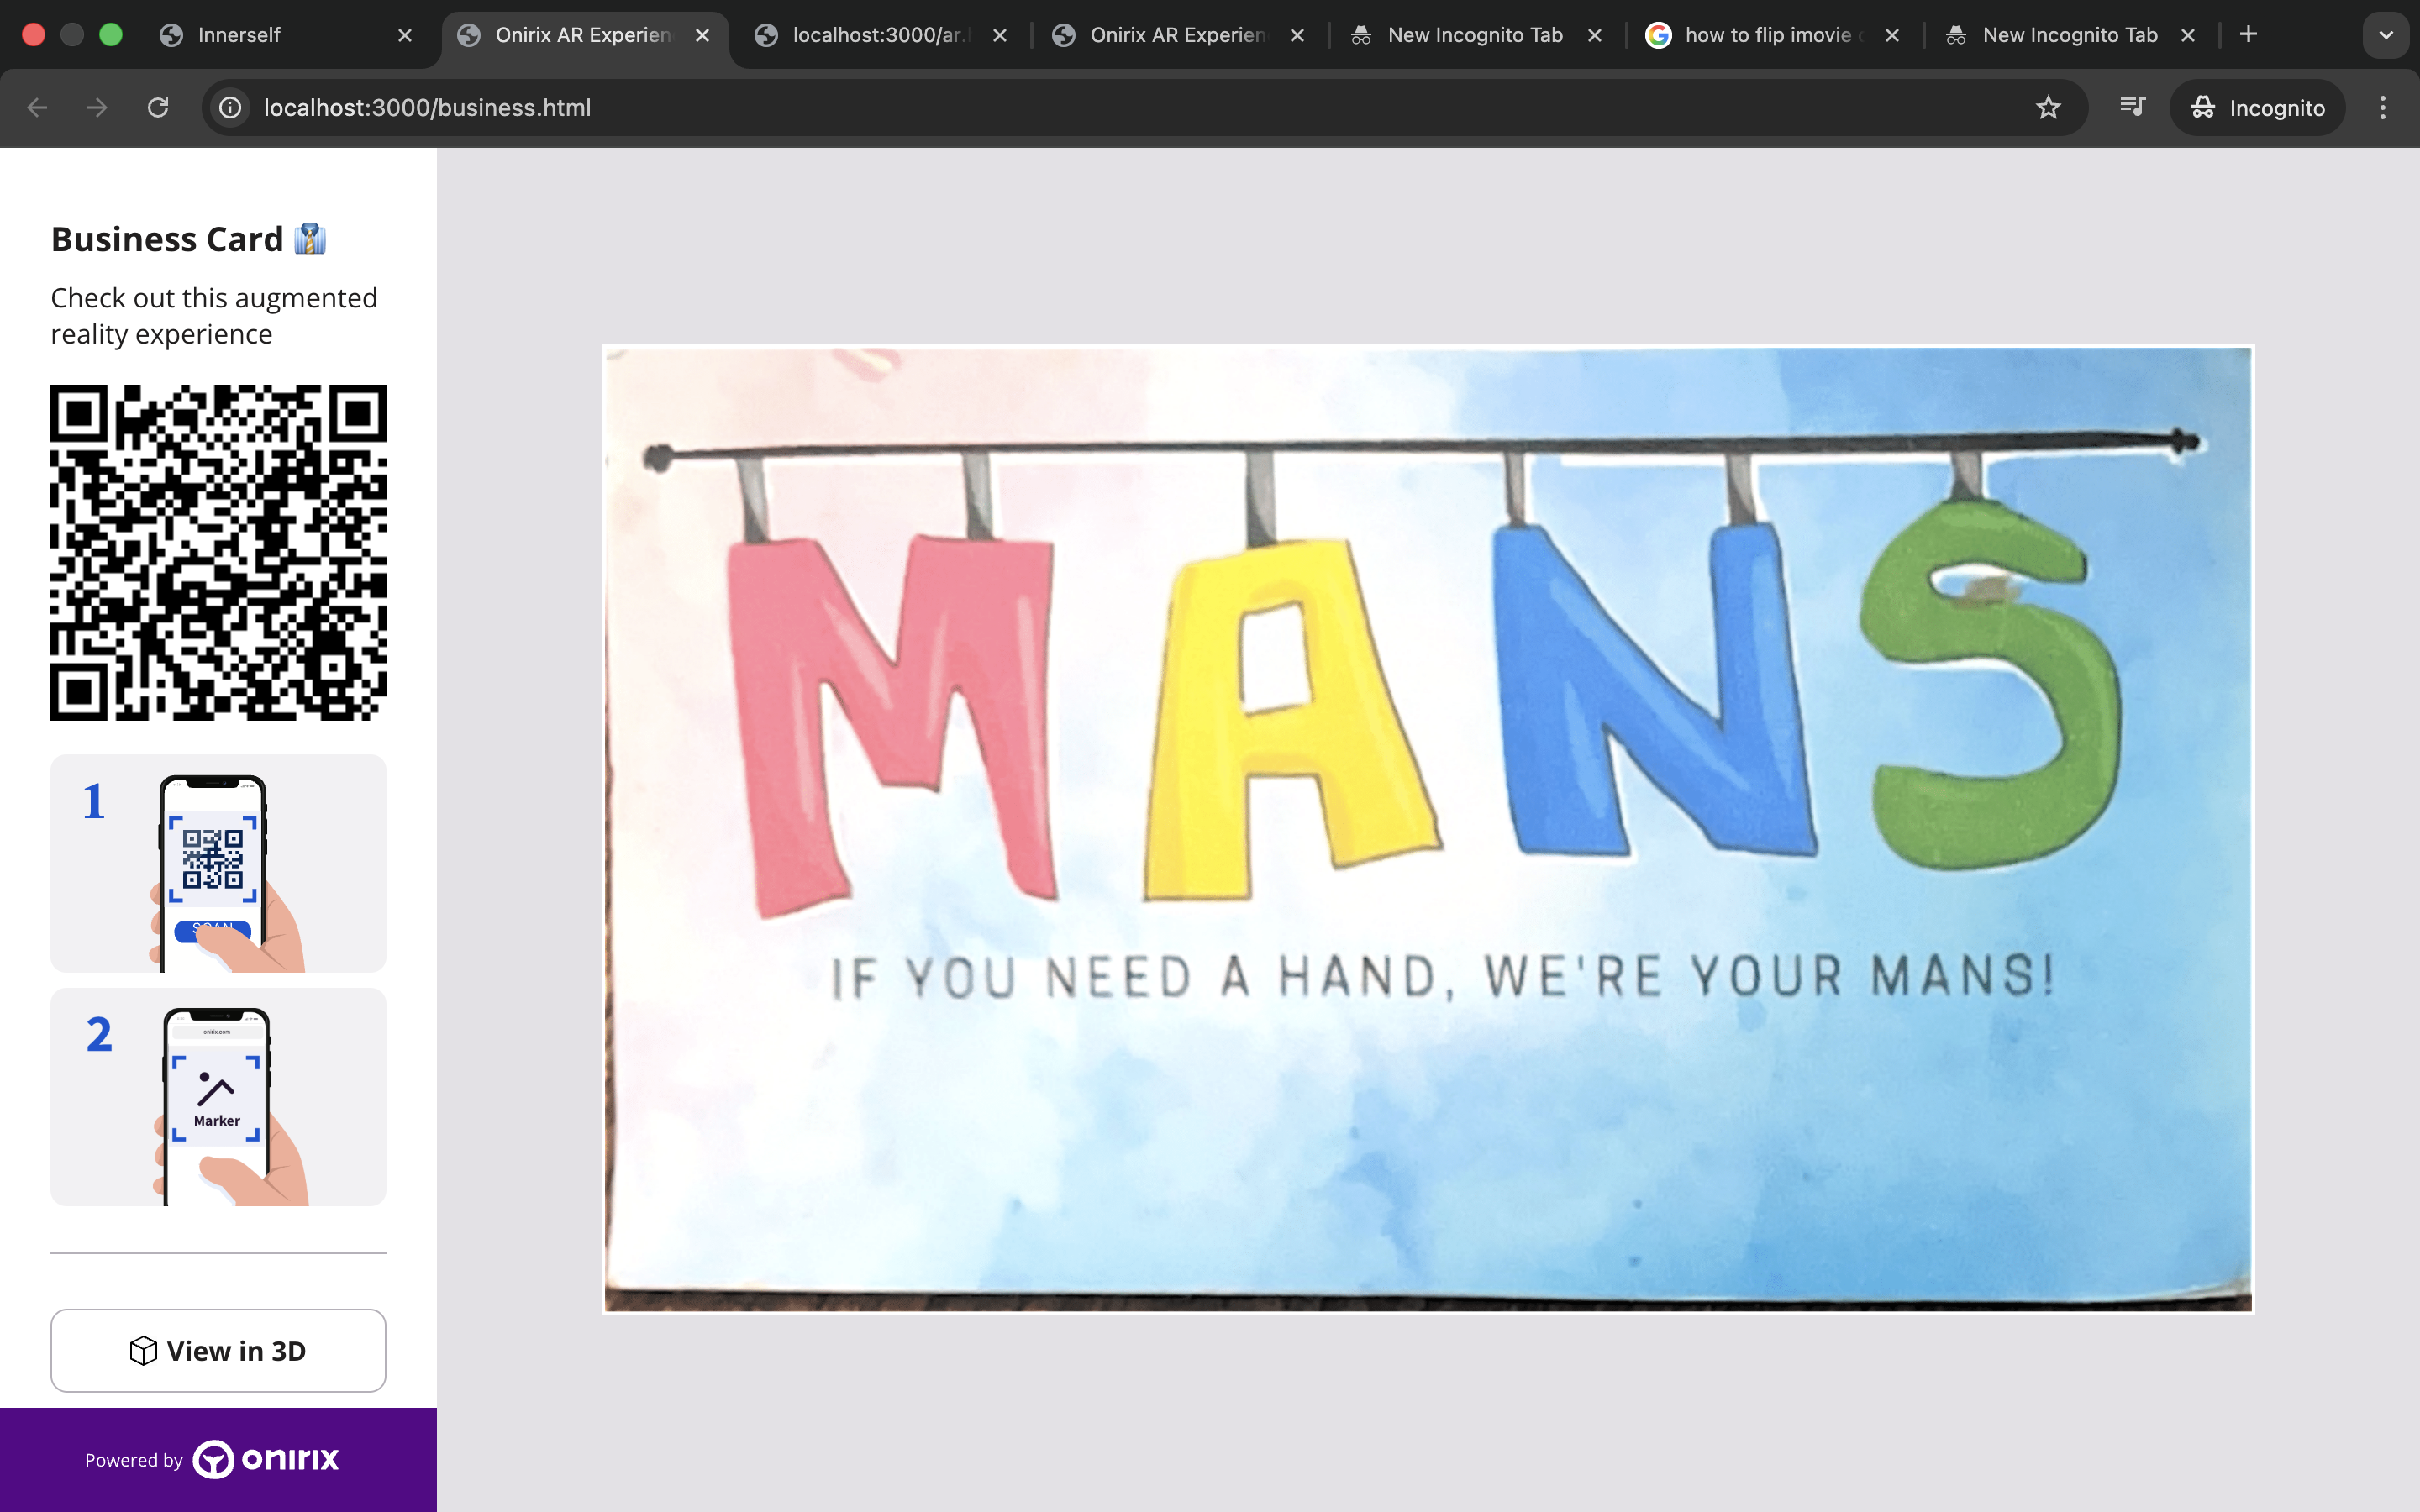Click the address bar URL field
2420x1512 pixels.
(1100, 107)
